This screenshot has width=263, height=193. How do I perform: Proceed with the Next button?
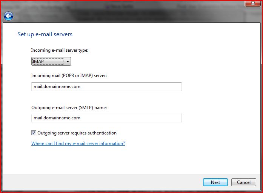pos(215,182)
